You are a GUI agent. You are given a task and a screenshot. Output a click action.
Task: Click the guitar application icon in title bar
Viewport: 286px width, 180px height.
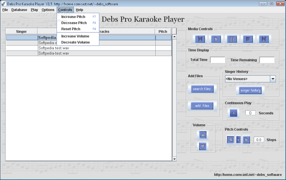point(4,4)
